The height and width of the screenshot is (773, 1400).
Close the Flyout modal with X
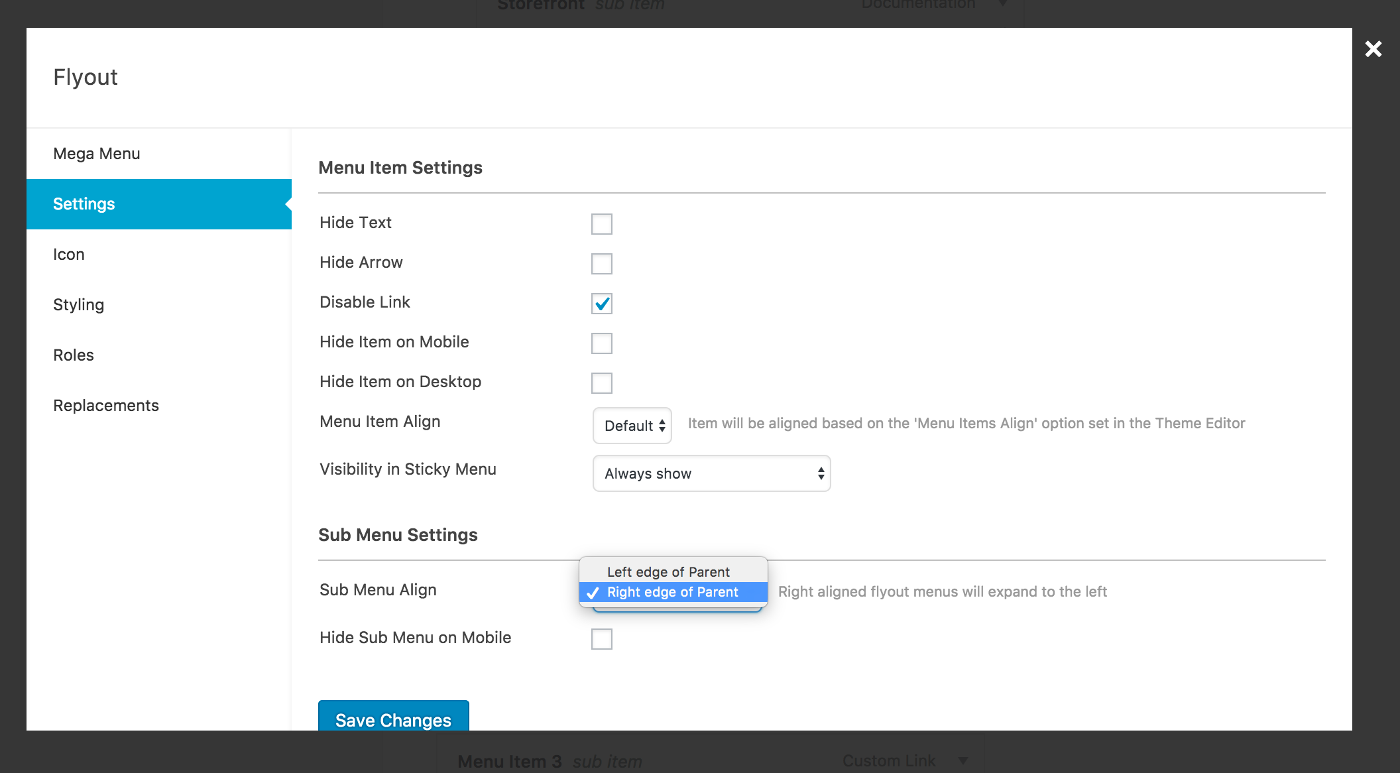pyautogui.click(x=1373, y=49)
